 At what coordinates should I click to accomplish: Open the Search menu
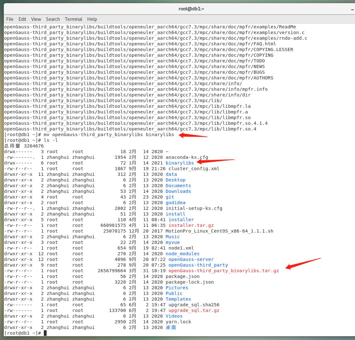pyautogui.click(x=53, y=19)
